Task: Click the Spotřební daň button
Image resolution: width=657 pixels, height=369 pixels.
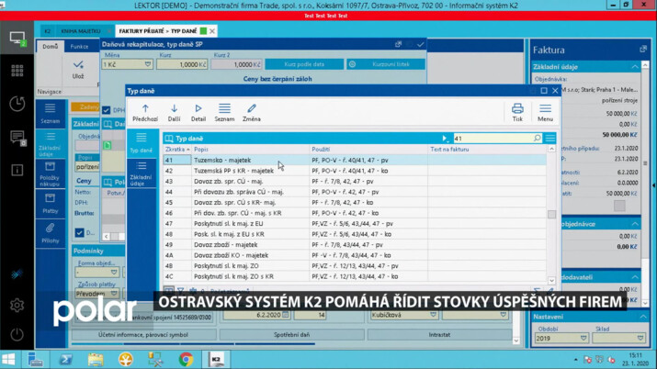Action: click(x=292, y=335)
